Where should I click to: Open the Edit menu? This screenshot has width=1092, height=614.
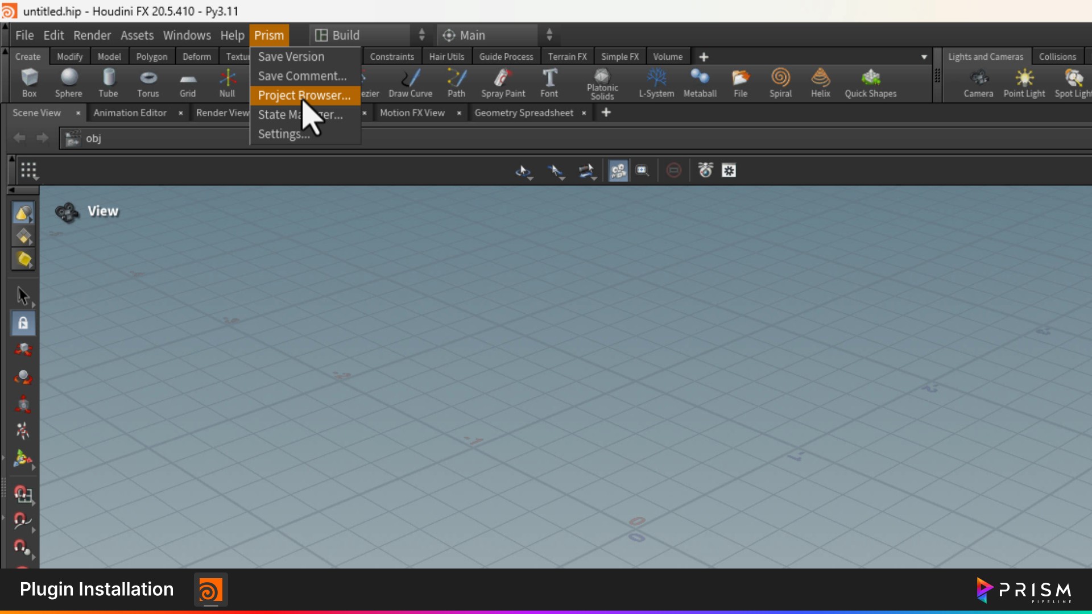click(x=53, y=35)
